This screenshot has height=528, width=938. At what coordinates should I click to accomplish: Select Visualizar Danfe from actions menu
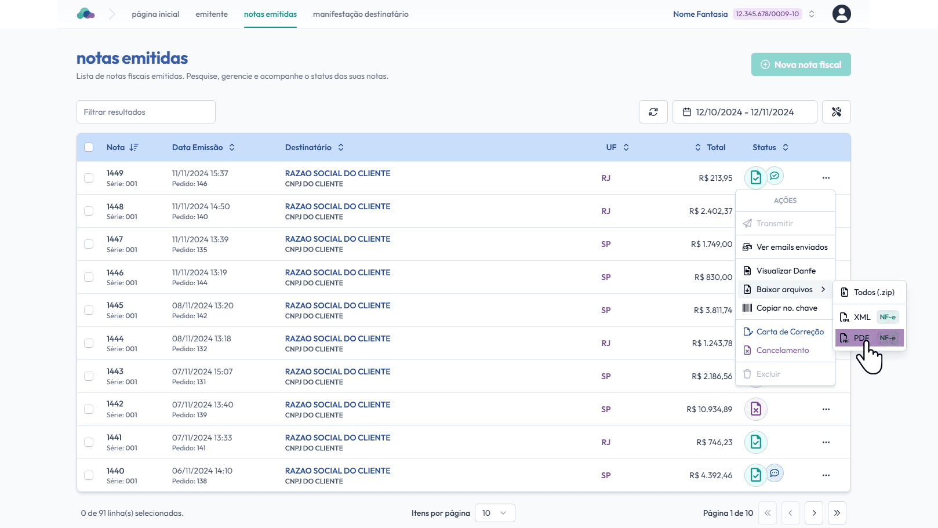[786, 271]
